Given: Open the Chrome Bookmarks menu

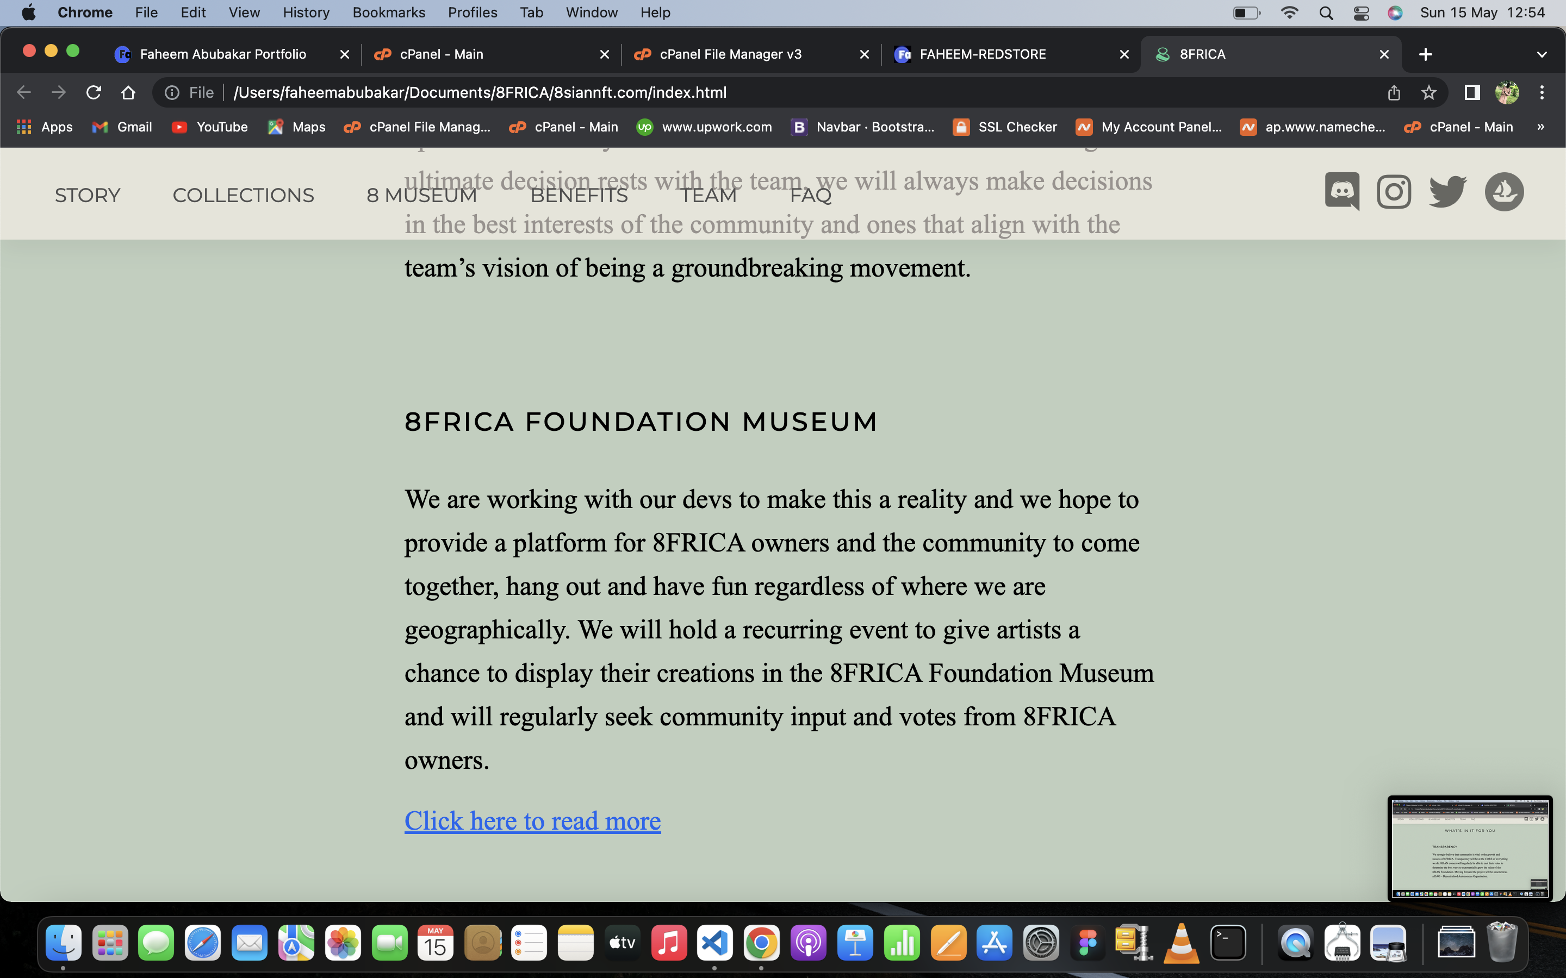Looking at the screenshot, I should tap(389, 13).
